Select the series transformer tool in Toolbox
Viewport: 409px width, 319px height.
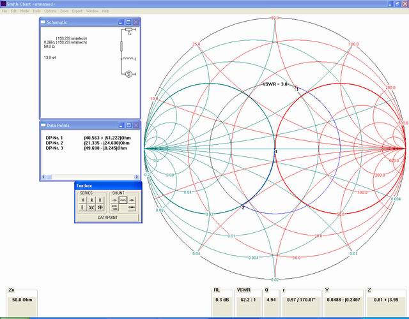click(x=91, y=207)
